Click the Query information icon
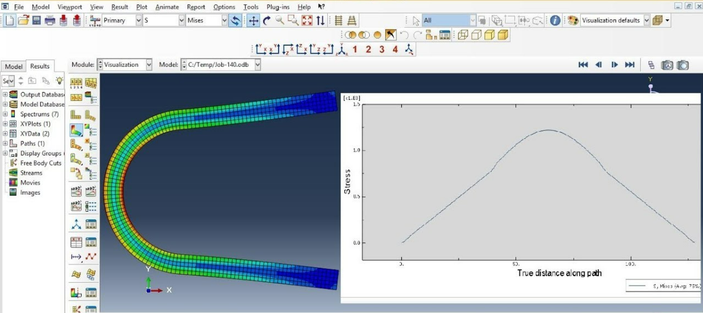Screen dimensions: 703x313 pos(555,21)
